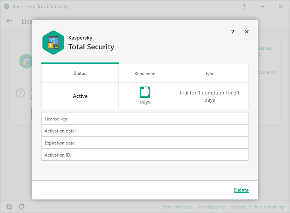The width and height of the screenshot is (290, 213).
Task: Click the remaining days counter icon
Action: pyautogui.click(x=145, y=92)
